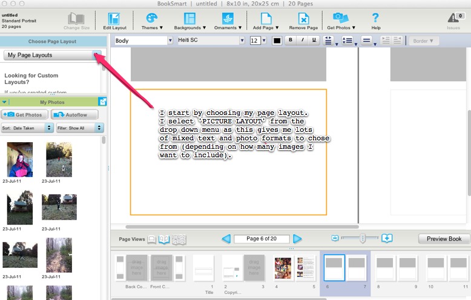Select the photo of person in red jacket
Viewport: 471px width, 300px height.
[x=20, y=160]
